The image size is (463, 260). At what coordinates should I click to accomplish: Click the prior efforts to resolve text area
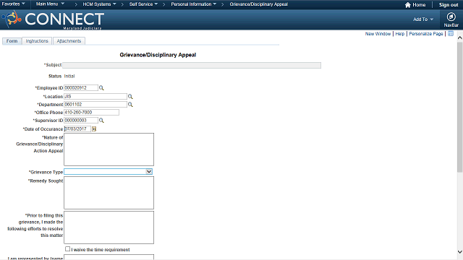click(109, 227)
